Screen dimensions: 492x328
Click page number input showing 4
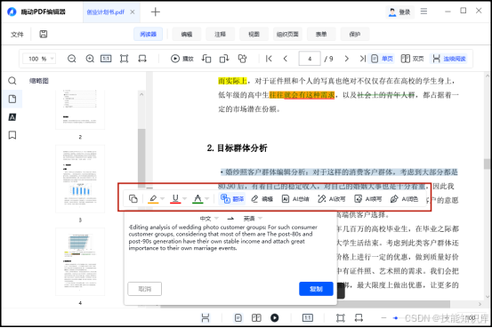310,59
